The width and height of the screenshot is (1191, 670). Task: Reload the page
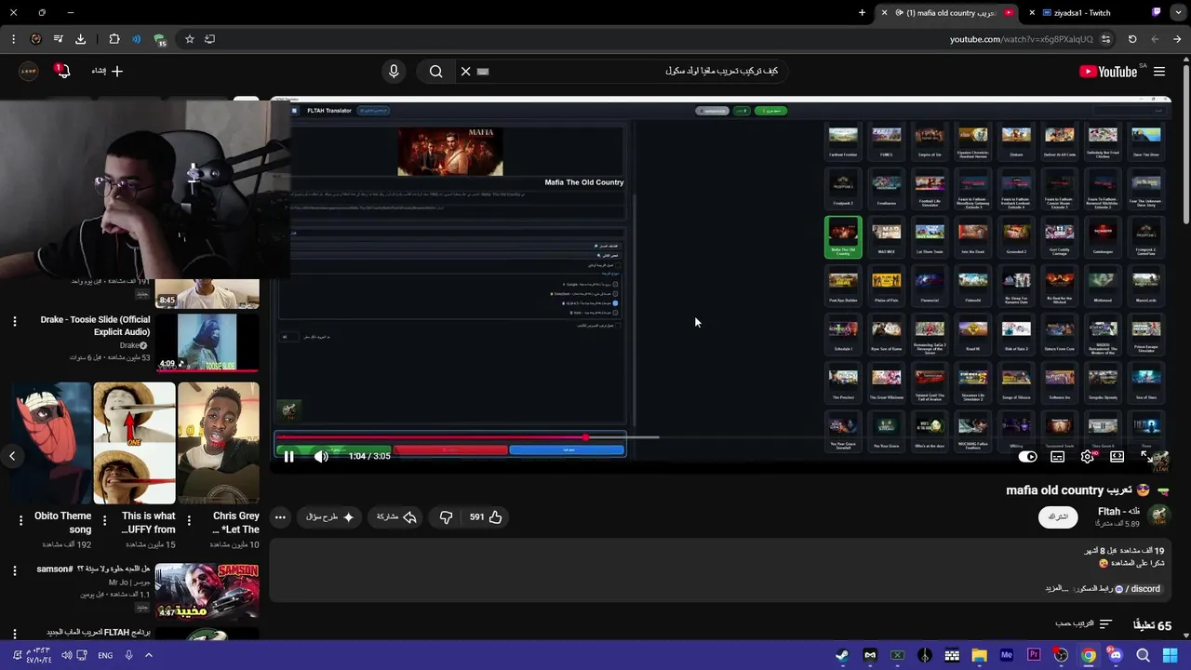1132,39
